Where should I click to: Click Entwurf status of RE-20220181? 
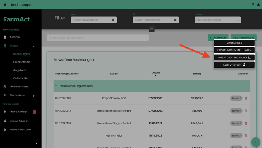pyautogui.click(x=236, y=98)
